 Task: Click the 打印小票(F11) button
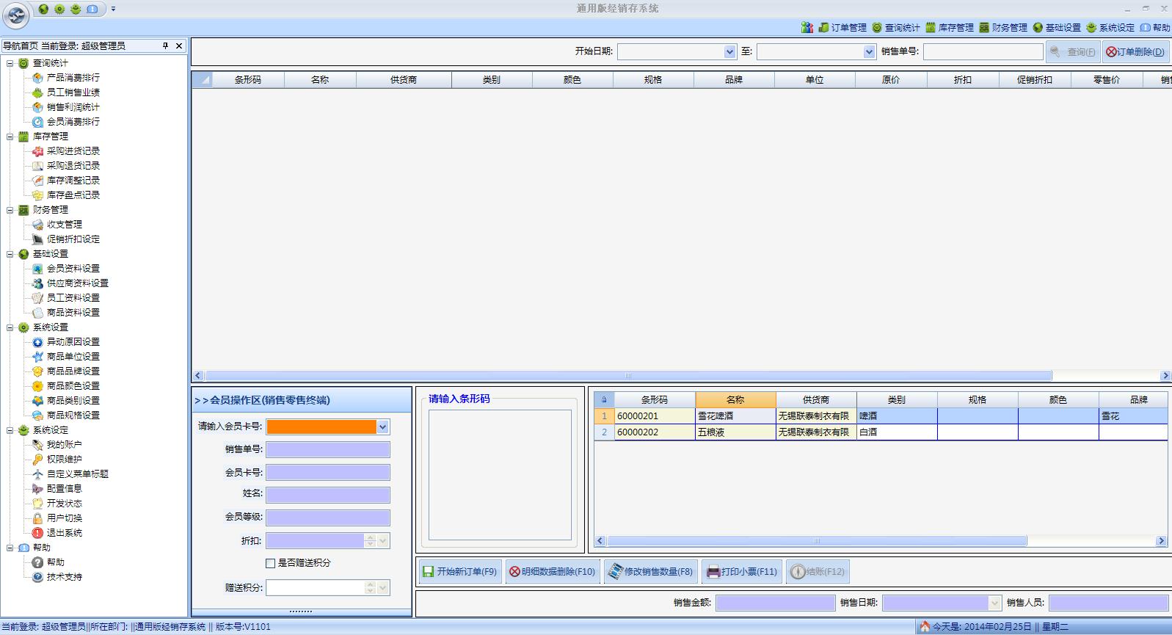(x=741, y=572)
